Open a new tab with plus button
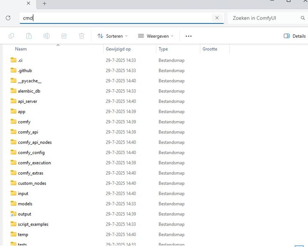Image resolution: width=308 pixels, height=247 pixels. coord(44,3)
